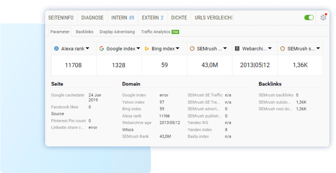Open the SEITENINFO tab
Viewport: 336px width, 173px height.
coord(61,18)
